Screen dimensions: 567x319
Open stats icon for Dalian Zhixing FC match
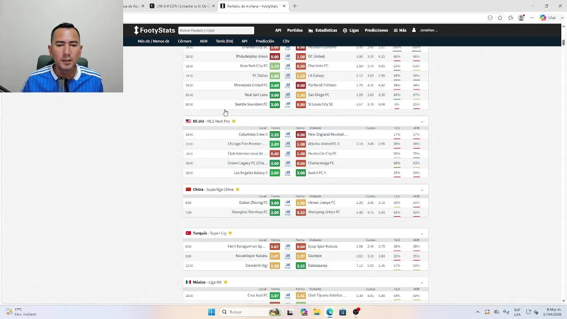pyautogui.click(x=287, y=203)
